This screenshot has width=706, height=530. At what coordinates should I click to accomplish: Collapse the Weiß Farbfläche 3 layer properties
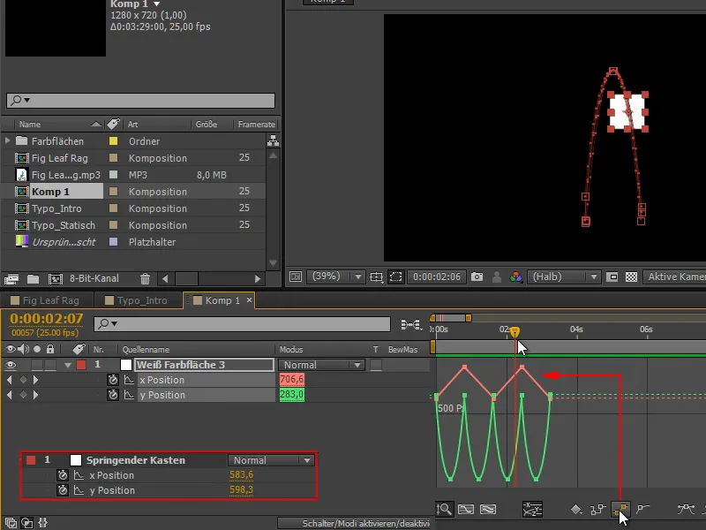tap(68, 365)
